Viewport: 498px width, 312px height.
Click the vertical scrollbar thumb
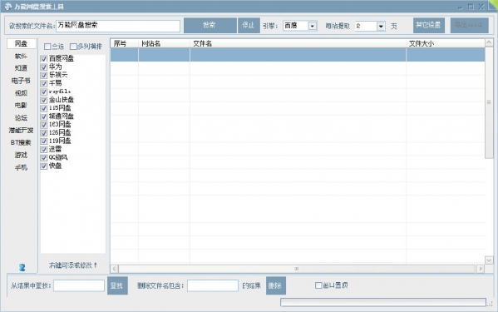(x=489, y=102)
